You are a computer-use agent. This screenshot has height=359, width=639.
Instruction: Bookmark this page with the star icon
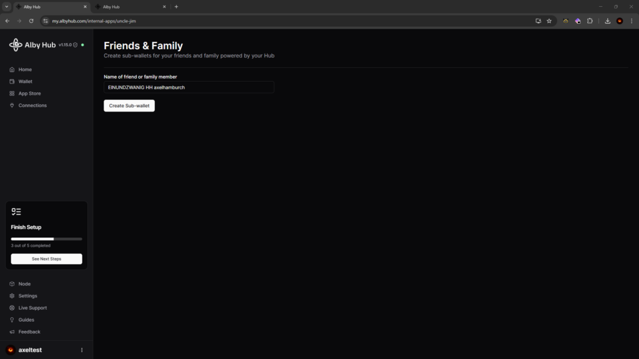pyautogui.click(x=549, y=21)
